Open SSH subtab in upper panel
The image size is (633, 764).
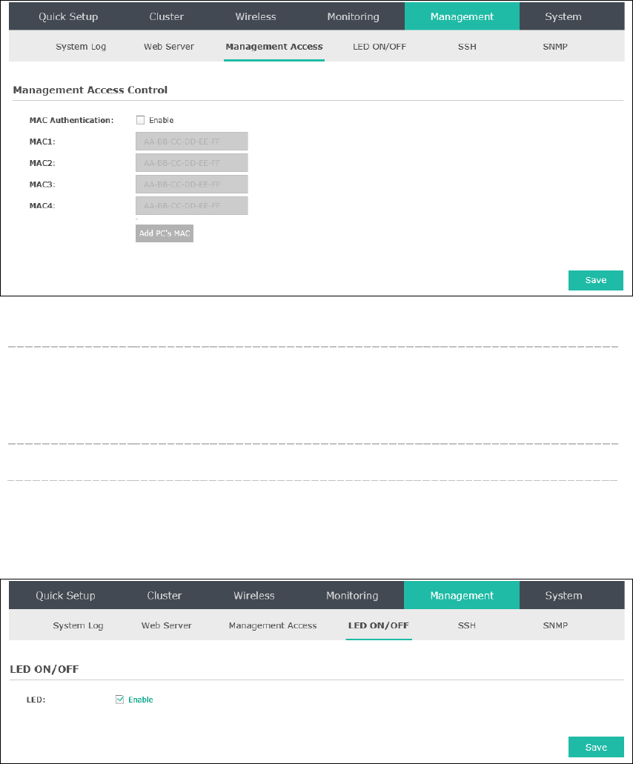(x=467, y=47)
